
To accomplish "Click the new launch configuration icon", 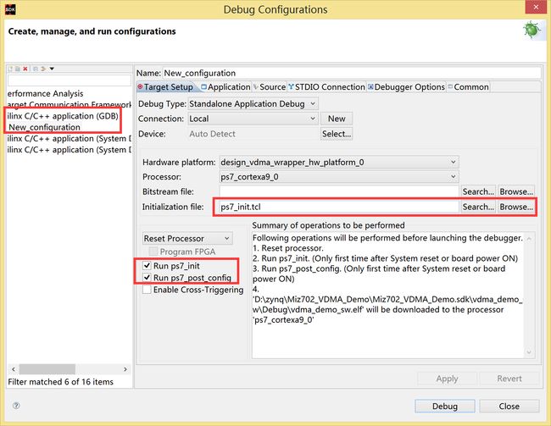I will [x=10, y=69].
